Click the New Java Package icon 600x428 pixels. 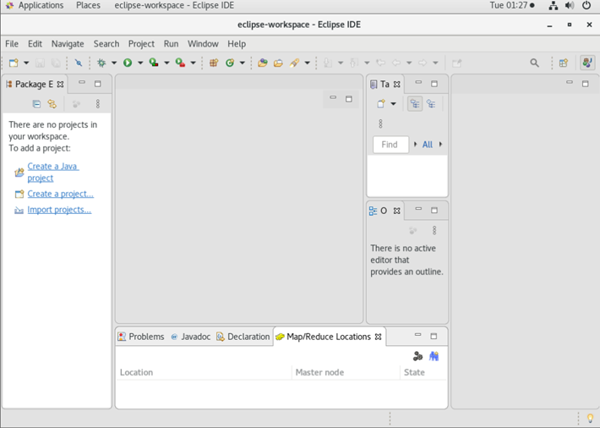coord(214,63)
